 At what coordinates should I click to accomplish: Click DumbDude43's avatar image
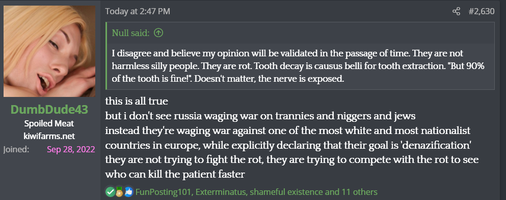tap(49, 51)
